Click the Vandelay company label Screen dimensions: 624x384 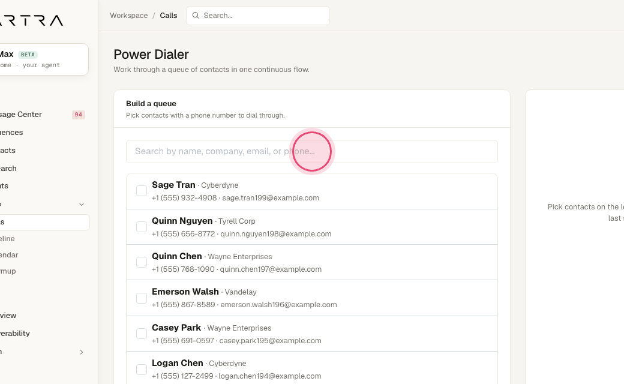click(x=241, y=292)
